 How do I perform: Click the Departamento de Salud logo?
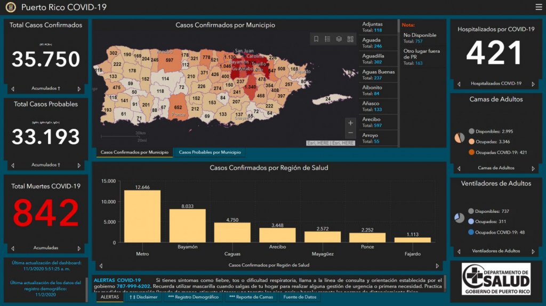coord(496,278)
